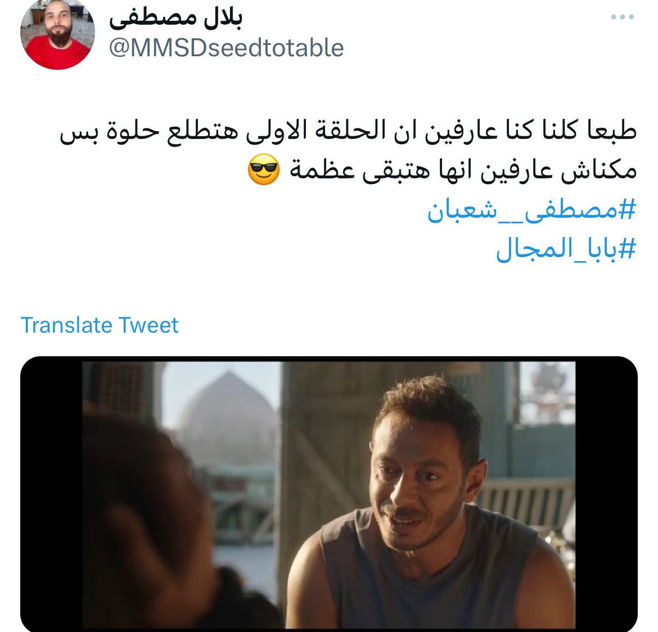Click the right black bar of video
Image resolution: width=658 pixels, height=632 pixels.
click(x=606, y=494)
